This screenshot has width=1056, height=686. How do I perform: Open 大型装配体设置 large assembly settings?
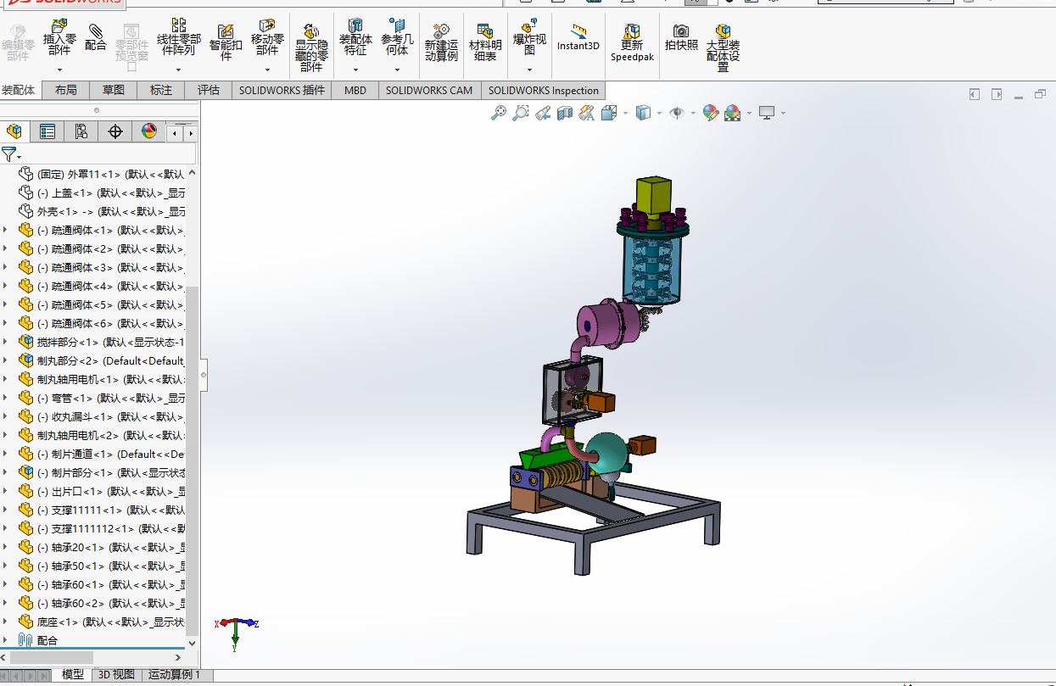pos(723,48)
